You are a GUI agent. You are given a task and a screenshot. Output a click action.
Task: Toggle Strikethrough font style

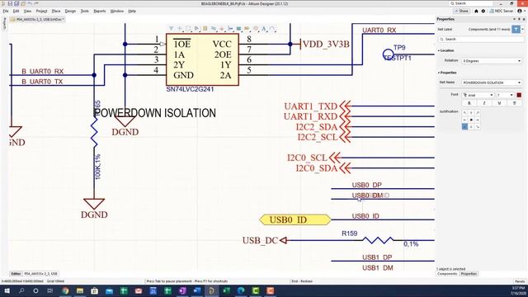pyautogui.click(x=514, y=103)
